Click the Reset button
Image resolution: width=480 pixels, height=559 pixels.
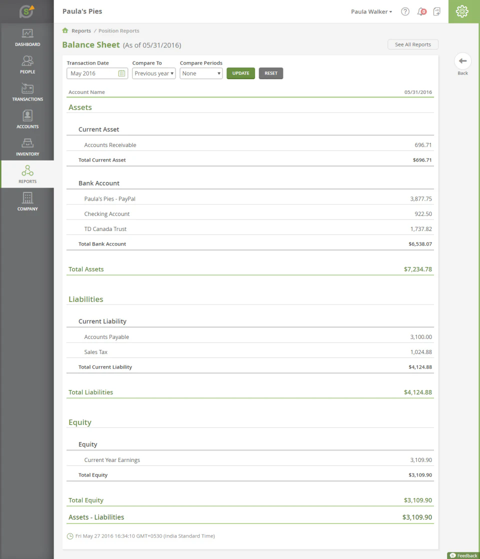point(270,73)
